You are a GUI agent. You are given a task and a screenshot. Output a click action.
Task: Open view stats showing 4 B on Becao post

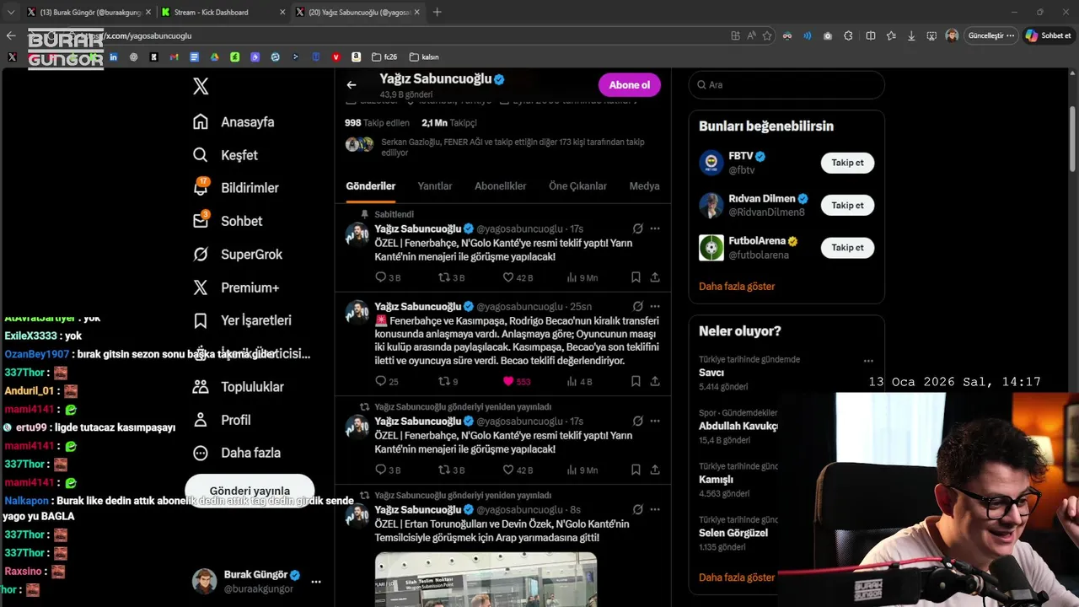[x=580, y=381]
